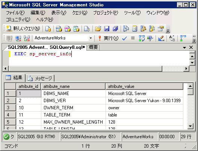Click the cancel executing query stop icon
198x151 pixels.
133,38
